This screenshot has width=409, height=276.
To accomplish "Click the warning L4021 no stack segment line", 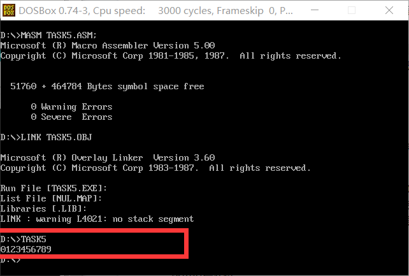I will [x=97, y=219].
